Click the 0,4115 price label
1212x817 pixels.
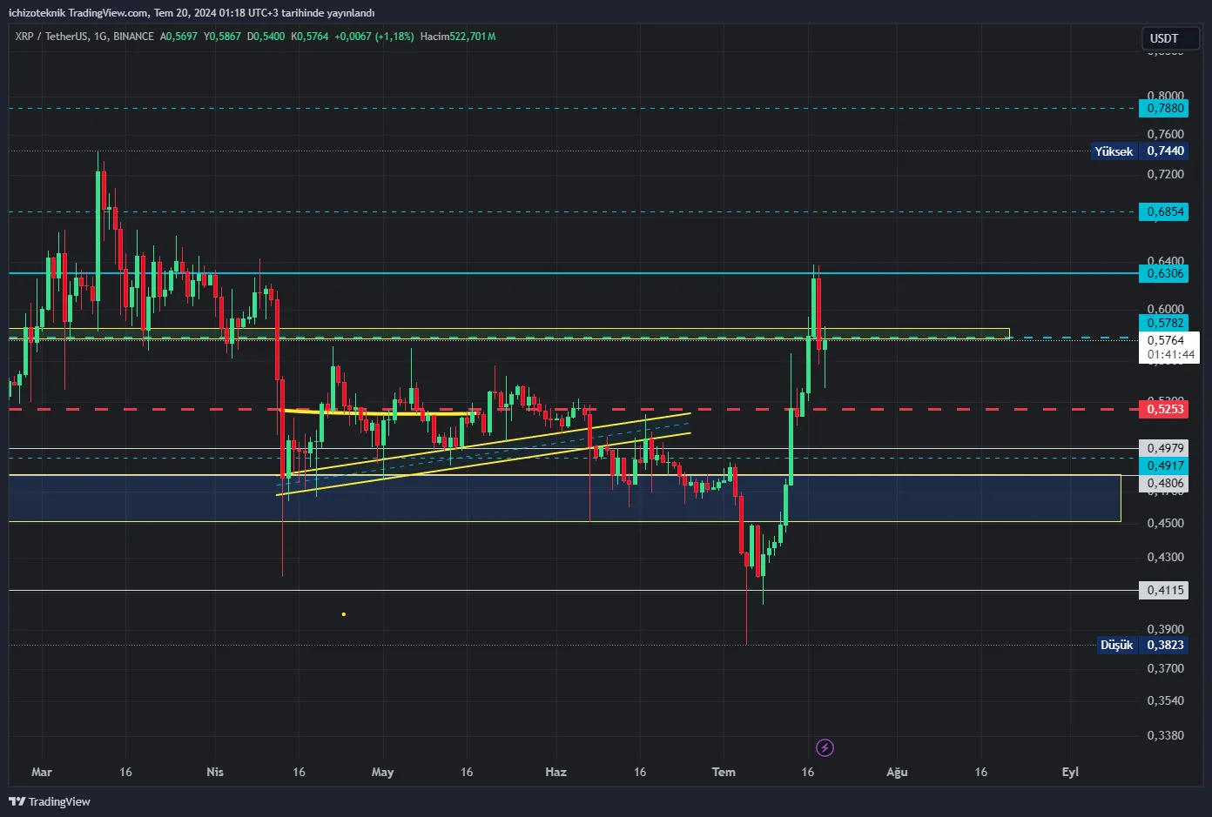point(1163,590)
